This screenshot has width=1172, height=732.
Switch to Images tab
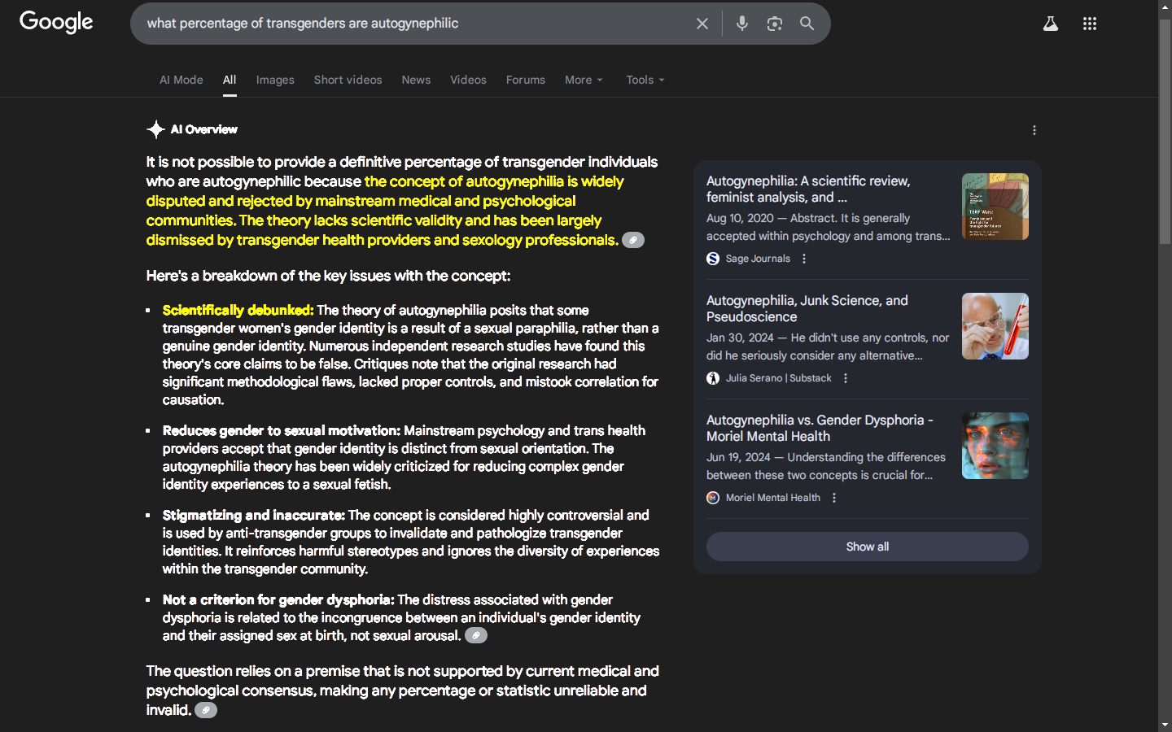coord(275,80)
